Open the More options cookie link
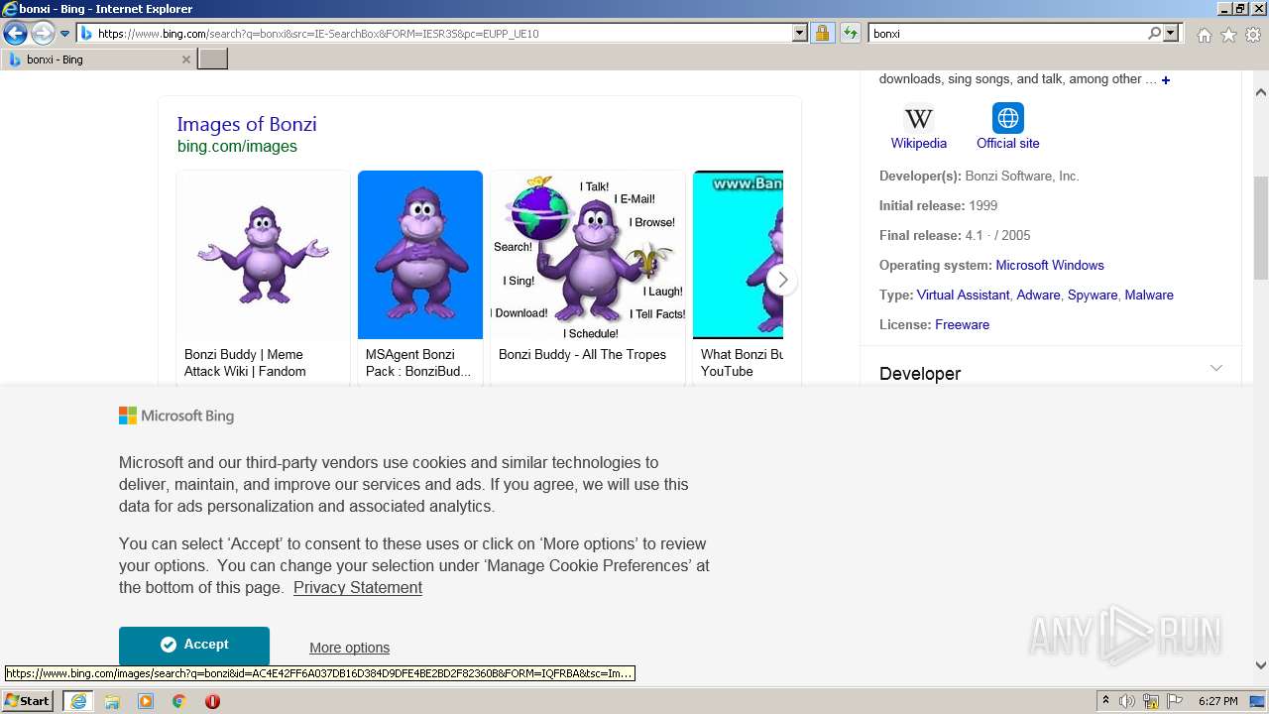 349,648
